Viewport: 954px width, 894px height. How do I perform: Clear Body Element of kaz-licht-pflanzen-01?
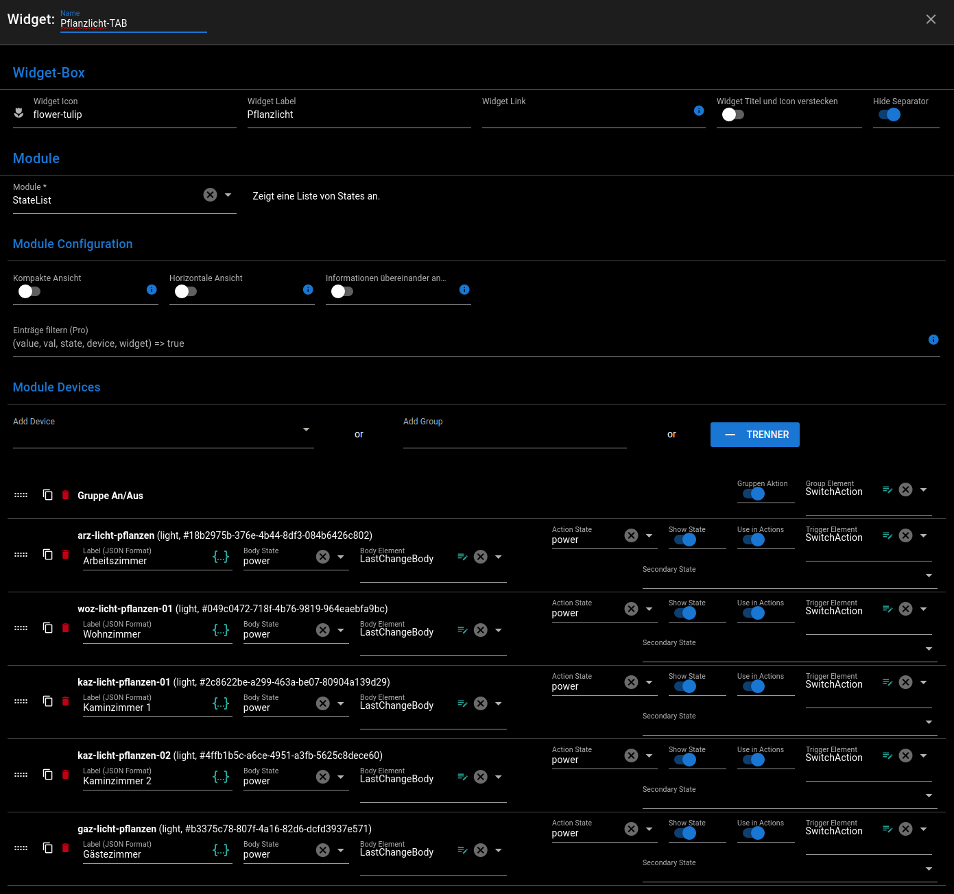481,703
